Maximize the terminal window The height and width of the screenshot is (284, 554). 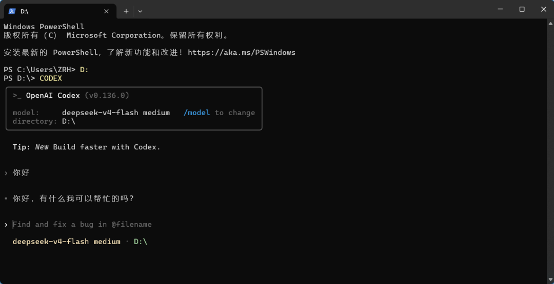click(522, 9)
